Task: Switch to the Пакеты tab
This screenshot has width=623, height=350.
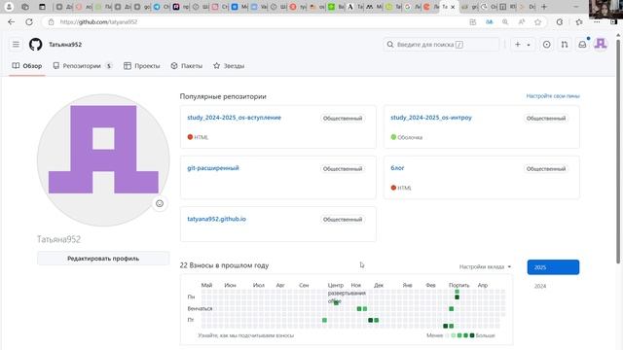Action: 187,66
